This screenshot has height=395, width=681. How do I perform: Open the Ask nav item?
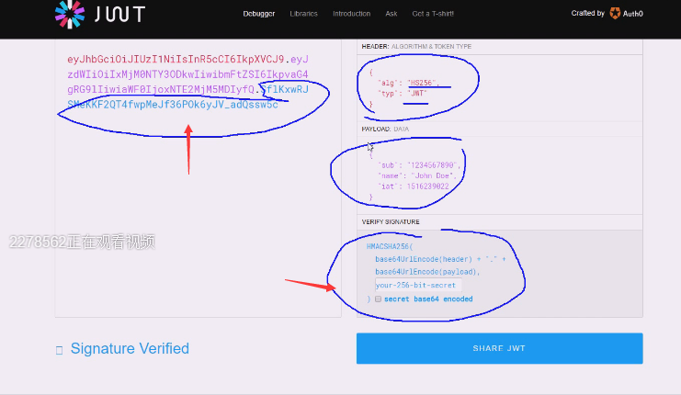point(392,14)
